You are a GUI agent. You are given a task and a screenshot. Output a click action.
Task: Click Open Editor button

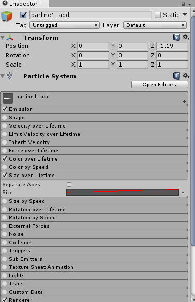tap(160, 84)
